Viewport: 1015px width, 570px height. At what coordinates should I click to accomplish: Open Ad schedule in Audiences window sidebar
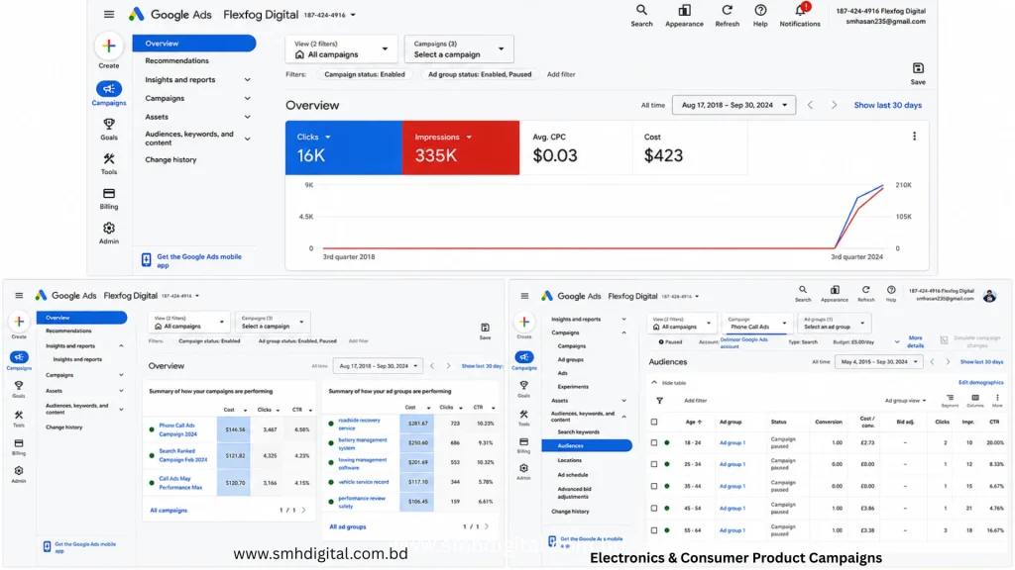coord(572,474)
